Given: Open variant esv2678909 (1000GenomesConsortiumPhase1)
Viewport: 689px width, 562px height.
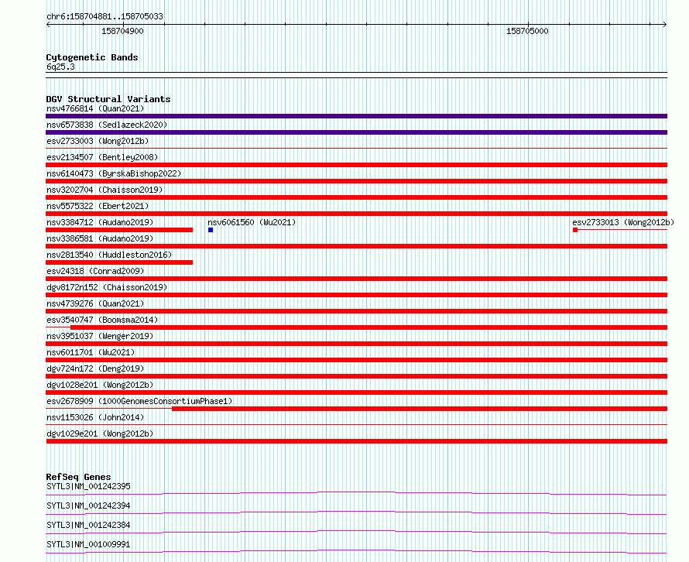Looking at the screenshot, I should pos(139,401).
